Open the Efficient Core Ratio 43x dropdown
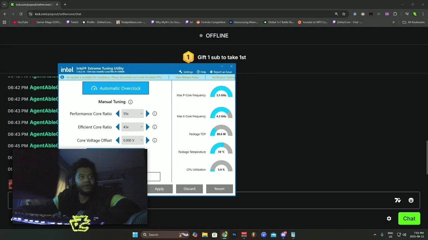The height and width of the screenshot is (240, 428). coord(132,127)
